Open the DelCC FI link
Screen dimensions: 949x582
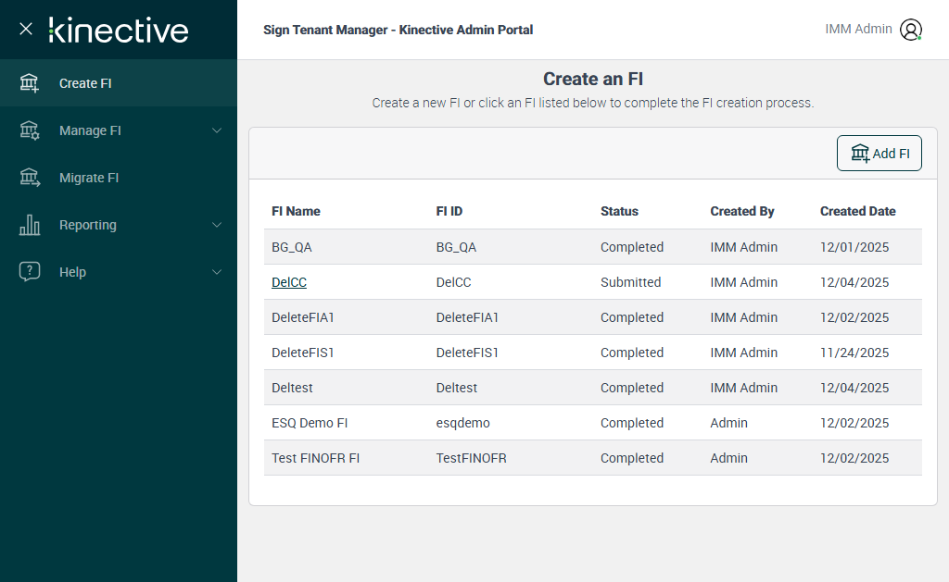tap(289, 282)
